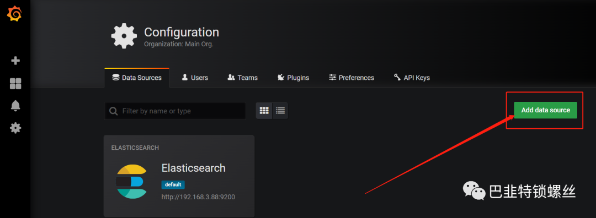Open the Alerting bell icon in sidebar
The image size is (596, 218).
coord(15,106)
